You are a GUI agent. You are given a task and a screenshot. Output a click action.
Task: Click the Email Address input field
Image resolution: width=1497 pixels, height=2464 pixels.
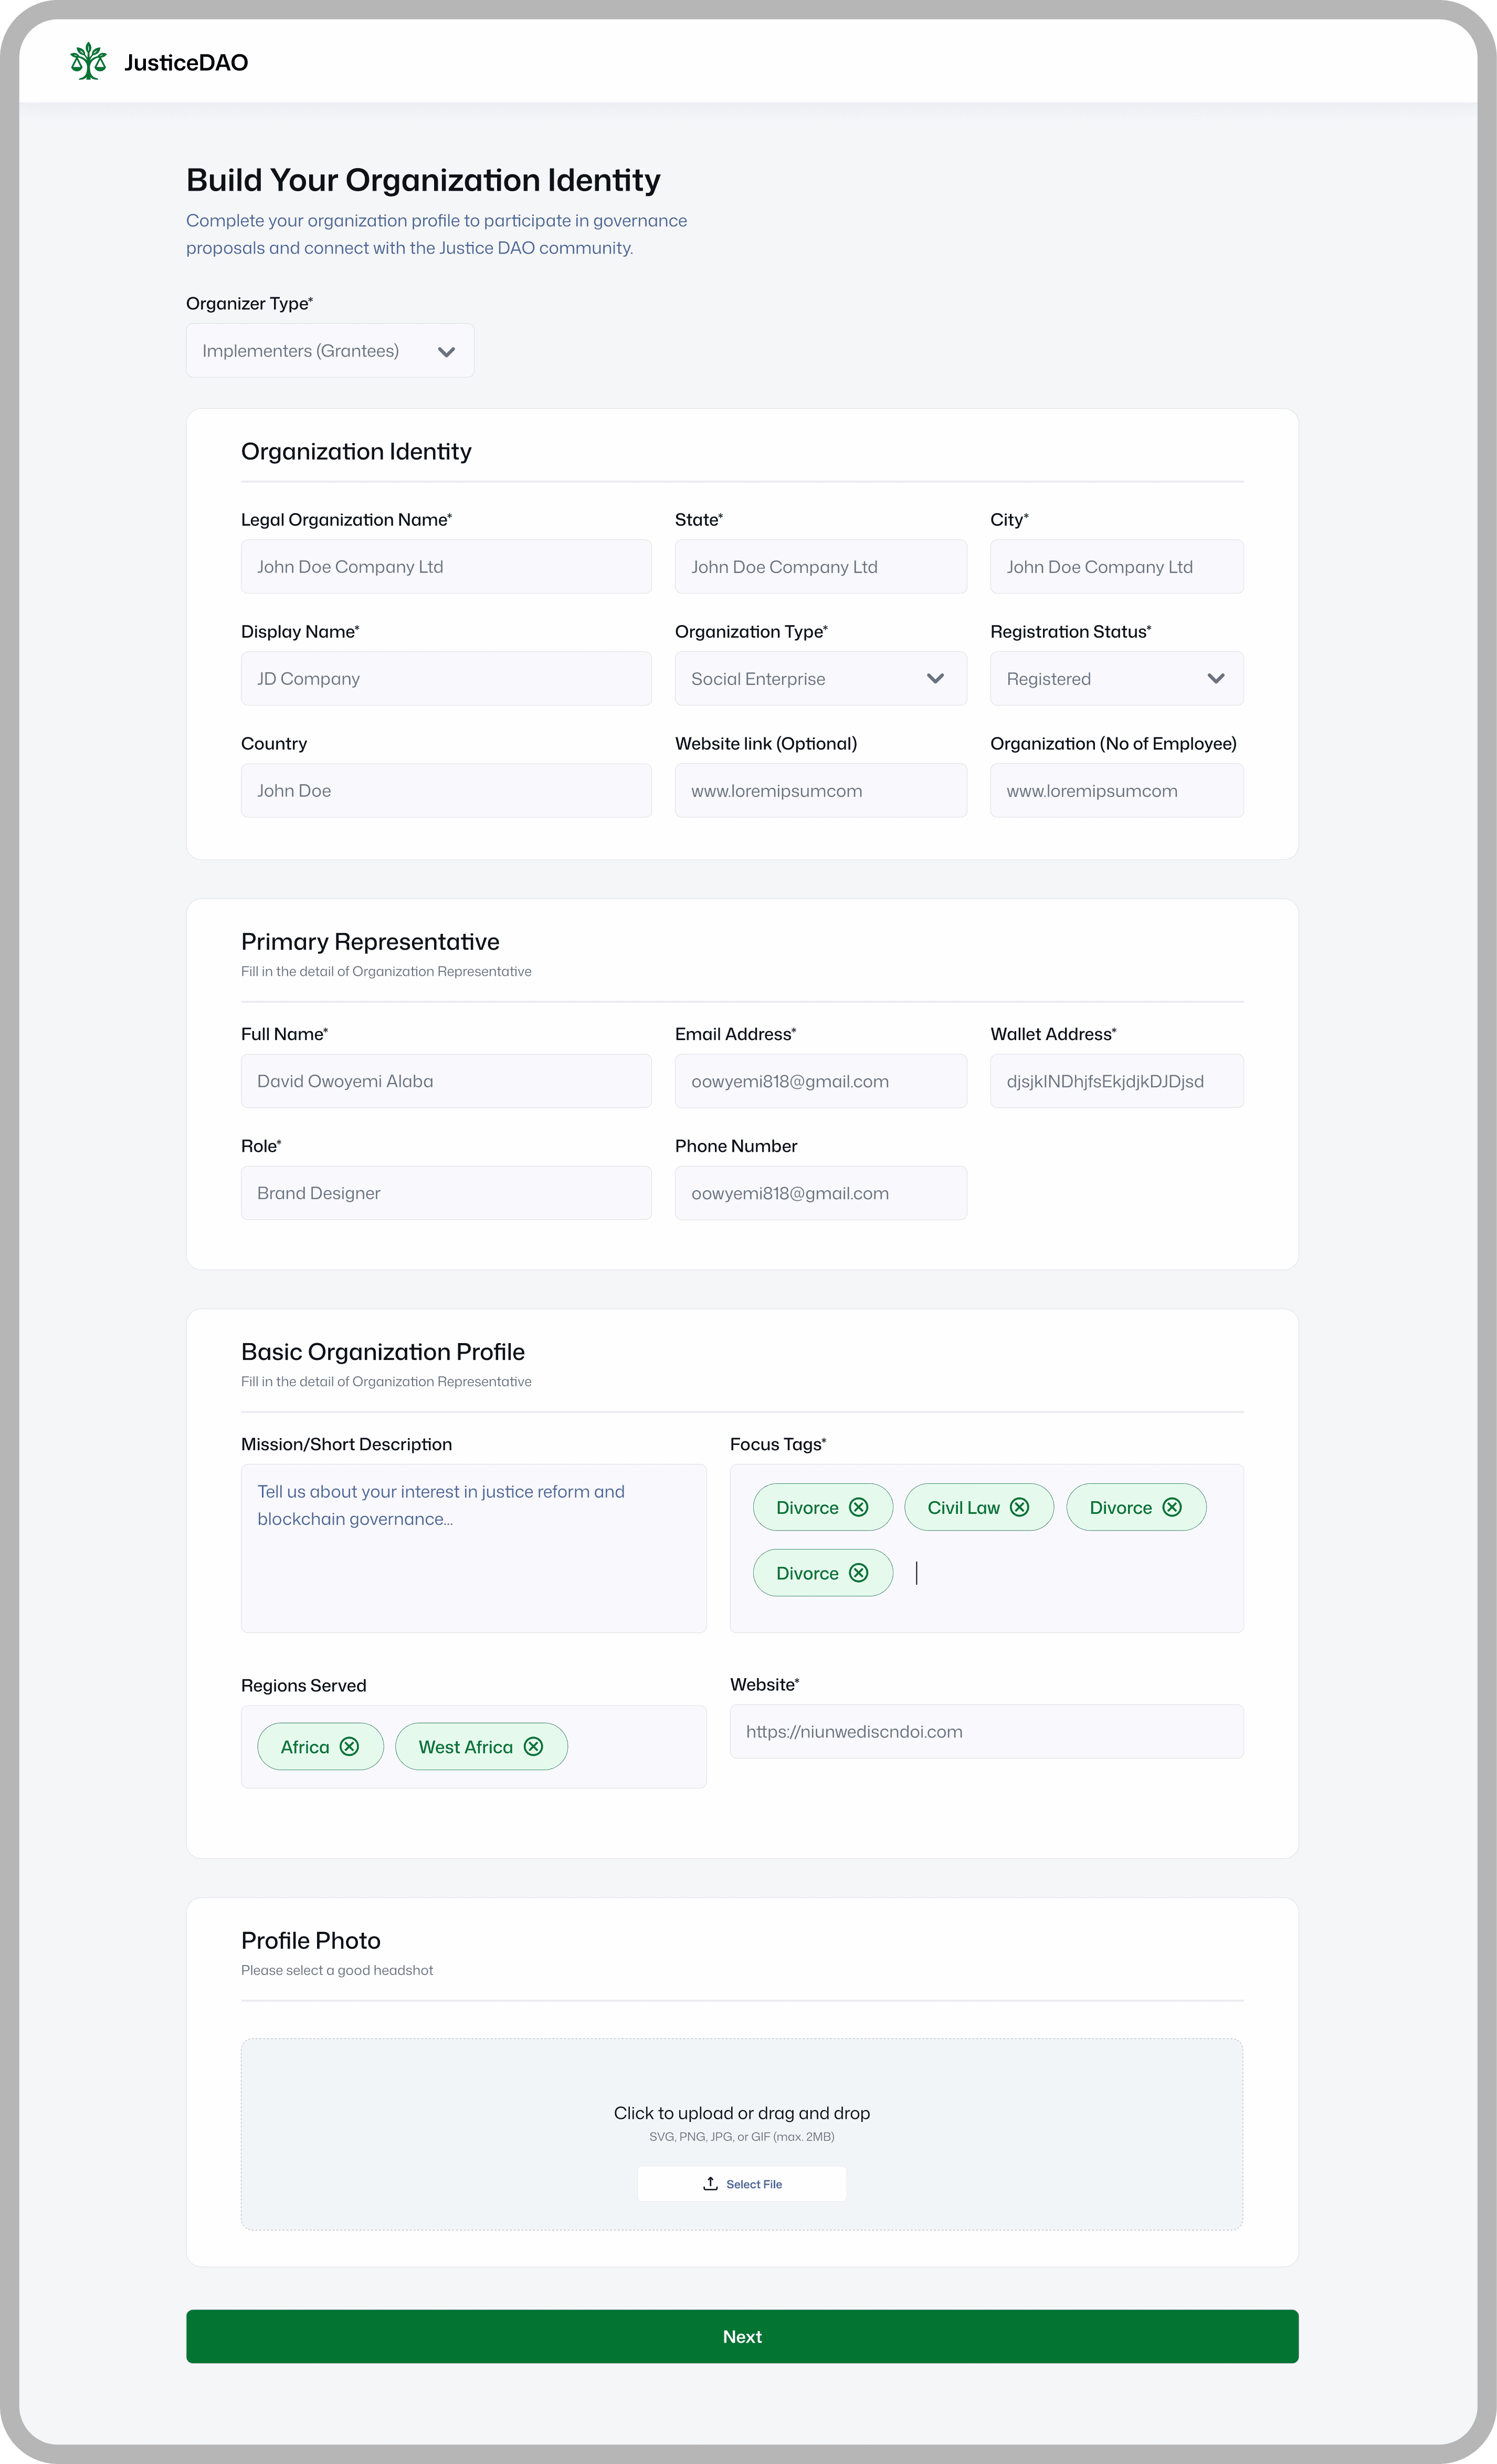click(820, 1081)
